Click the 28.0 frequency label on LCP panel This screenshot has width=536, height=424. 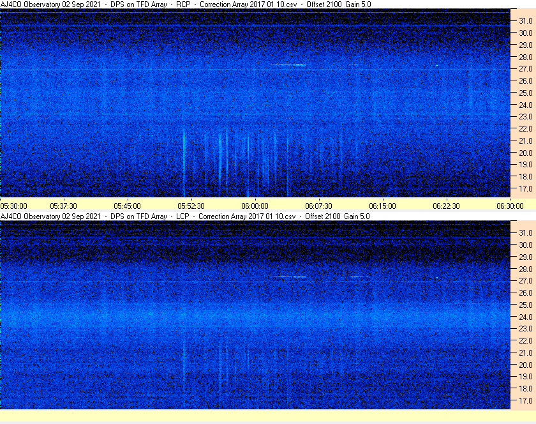tap(526, 269)
